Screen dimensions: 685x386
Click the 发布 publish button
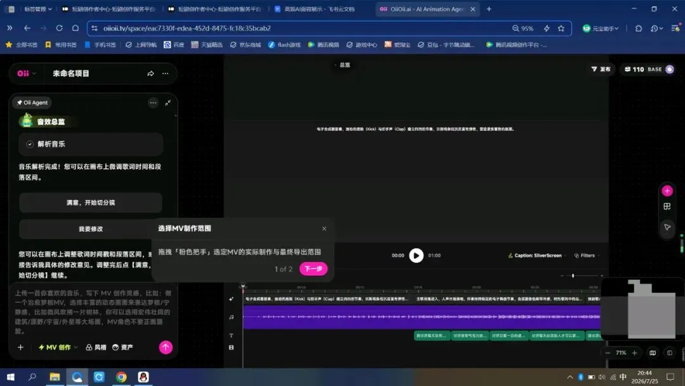click(601, 69)
